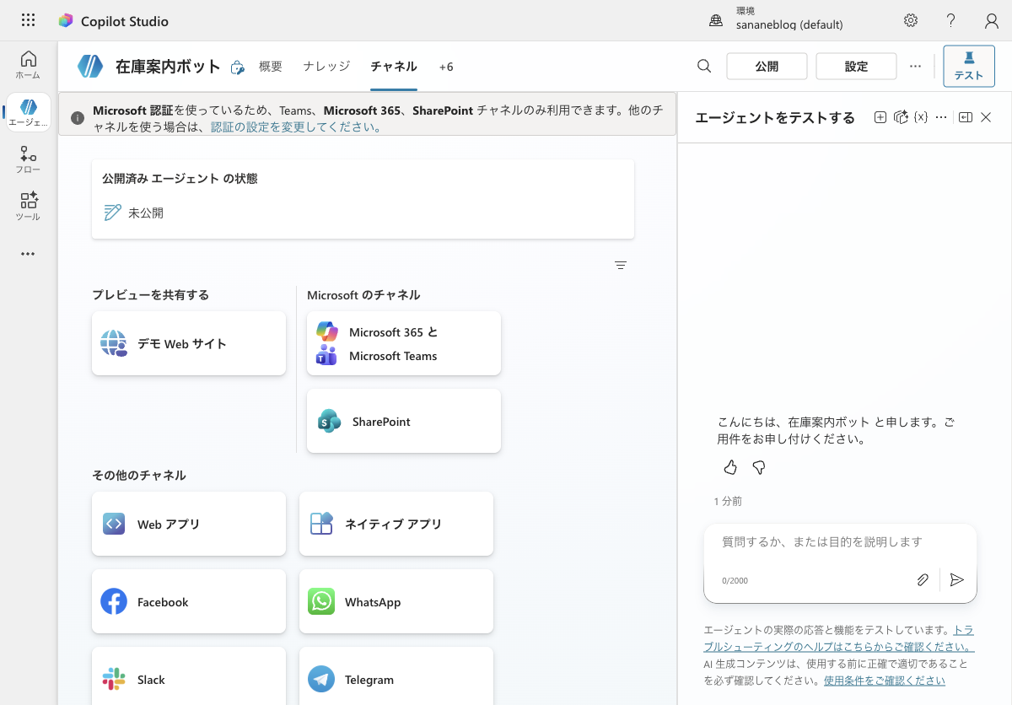Open the デモ Web サイト channel card
The image size is (1012, 705).
(189, 343)
